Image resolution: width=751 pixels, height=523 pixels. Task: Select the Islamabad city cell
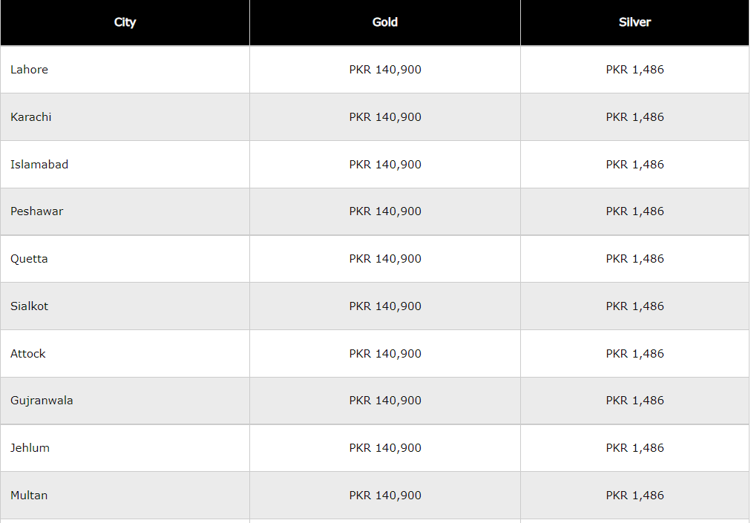(39, 165)
